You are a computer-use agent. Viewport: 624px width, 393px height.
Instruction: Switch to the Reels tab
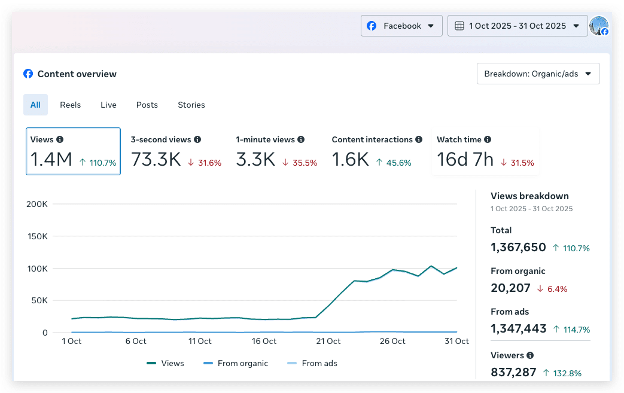(71, 105)
